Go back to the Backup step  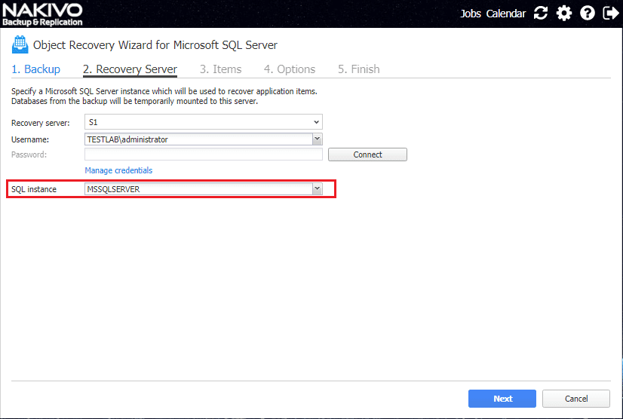tap(36, 69)
